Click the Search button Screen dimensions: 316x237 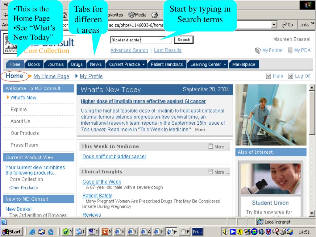coord(184,40)
